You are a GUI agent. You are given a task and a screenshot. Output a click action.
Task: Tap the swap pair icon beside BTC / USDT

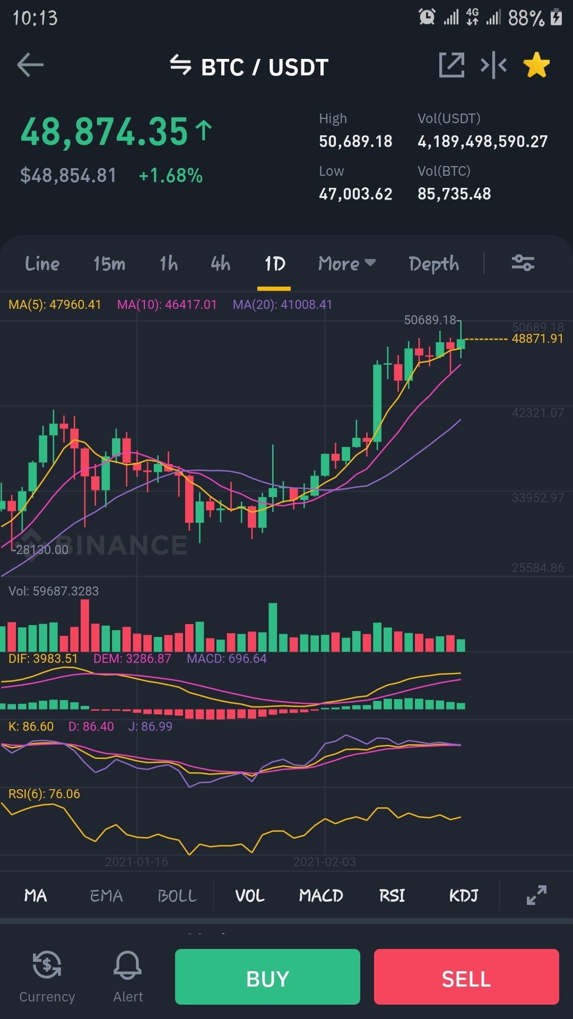pyautogui.click(x=180, y=65)
